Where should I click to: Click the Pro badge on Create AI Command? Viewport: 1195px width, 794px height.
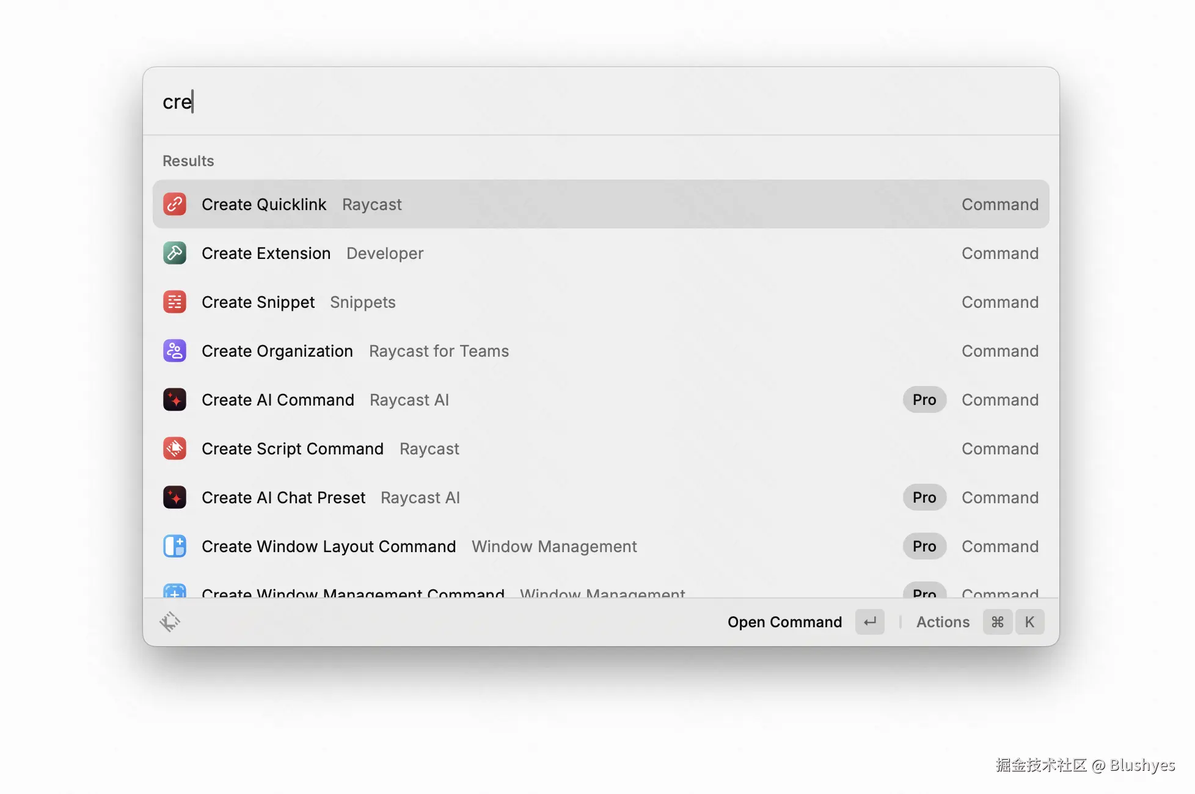pos(924,399)
